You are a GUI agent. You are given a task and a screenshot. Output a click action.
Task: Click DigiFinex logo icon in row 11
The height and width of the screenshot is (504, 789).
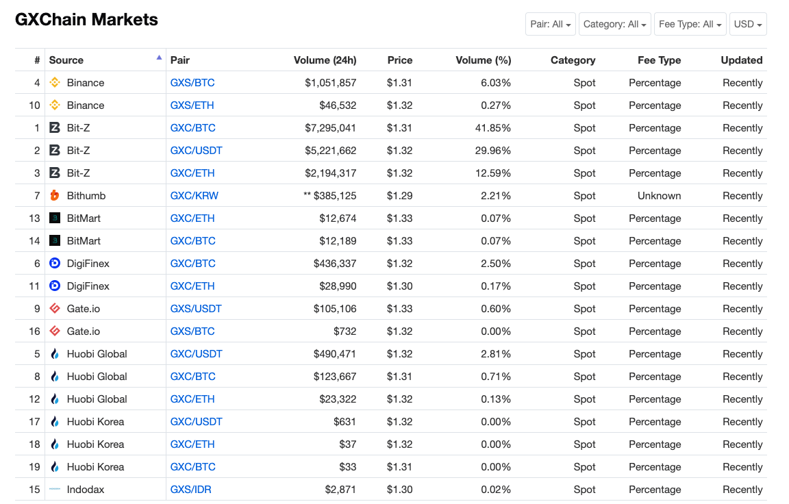(55, 286)
